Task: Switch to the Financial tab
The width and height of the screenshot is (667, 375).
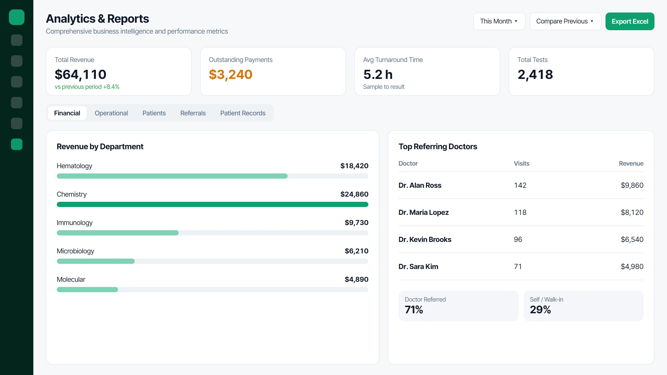Action: point(67,113)
